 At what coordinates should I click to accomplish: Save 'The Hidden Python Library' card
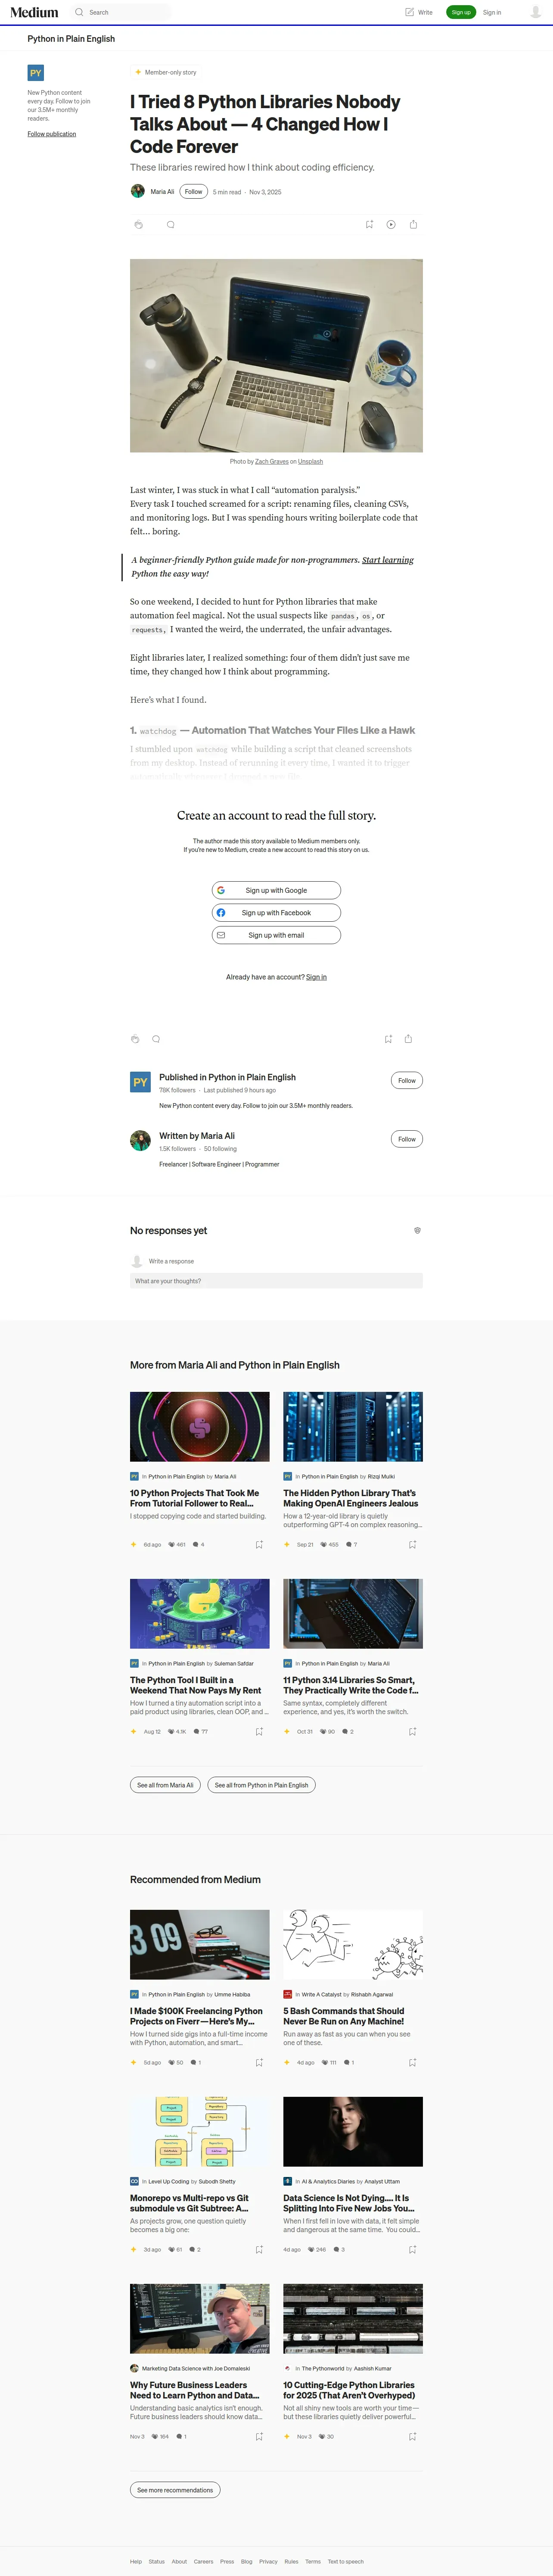[x=412, y=1545]
